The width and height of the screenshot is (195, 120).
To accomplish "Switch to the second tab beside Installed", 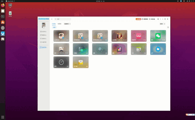I will (x=59, y=24).
